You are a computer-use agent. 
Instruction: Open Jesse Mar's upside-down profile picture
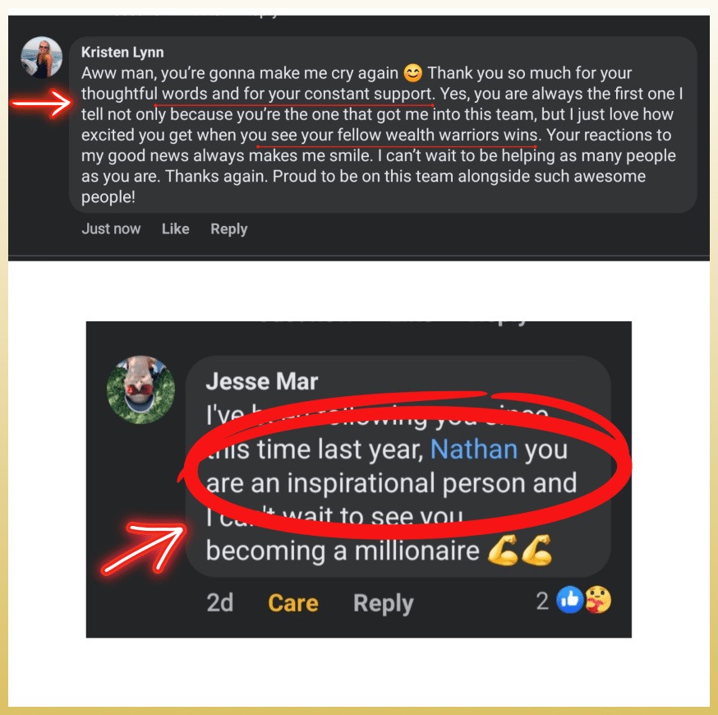pos(140,390)
